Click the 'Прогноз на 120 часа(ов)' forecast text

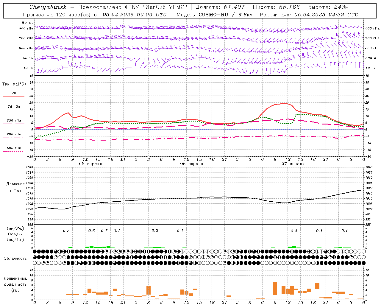tap(57, 15)
